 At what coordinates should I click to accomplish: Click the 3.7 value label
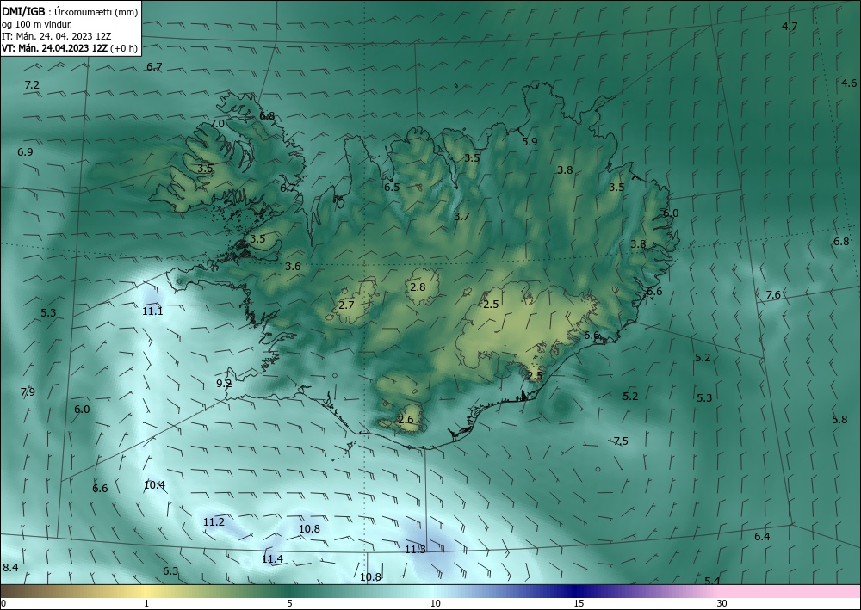461,217
